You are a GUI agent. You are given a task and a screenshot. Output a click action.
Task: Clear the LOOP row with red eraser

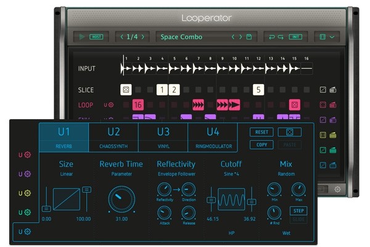tap(333, 105)
